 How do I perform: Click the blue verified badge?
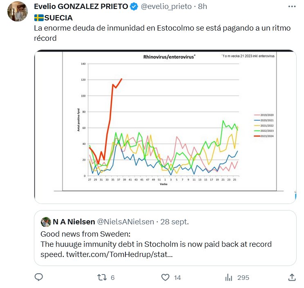(134, 7)
